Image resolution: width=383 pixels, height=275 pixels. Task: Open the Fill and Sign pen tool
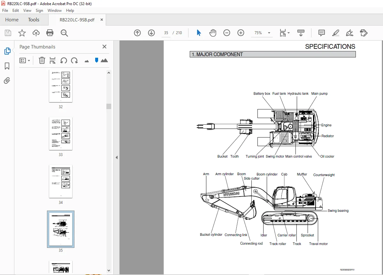(349, 33)
